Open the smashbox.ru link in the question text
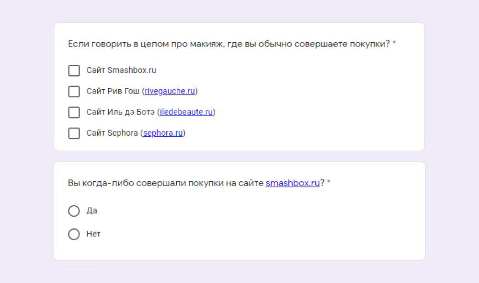 pyautogui.click(x=292, y=183)
